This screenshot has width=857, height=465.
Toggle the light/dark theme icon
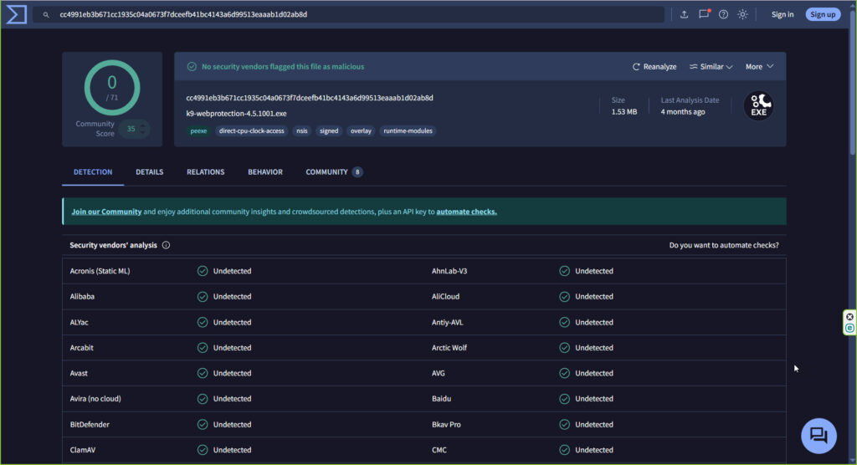[742, 15]
